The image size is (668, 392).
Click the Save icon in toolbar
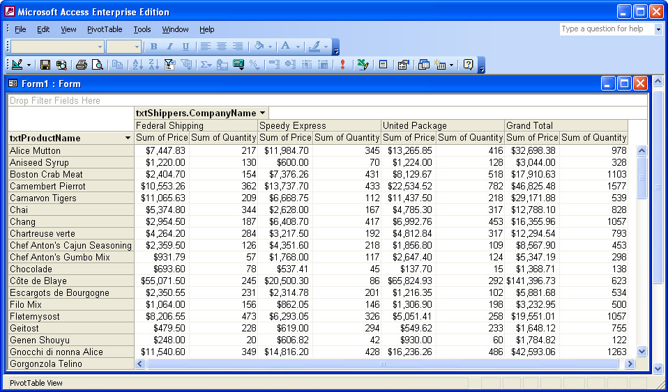(45, 65)
